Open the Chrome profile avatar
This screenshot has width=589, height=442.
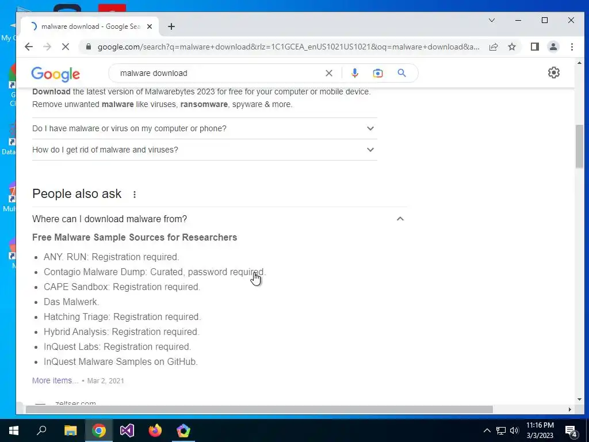pyautogui.click(x=553, y=47)
